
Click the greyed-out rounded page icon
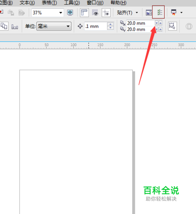pyautogui.click(x=189, y=26)
